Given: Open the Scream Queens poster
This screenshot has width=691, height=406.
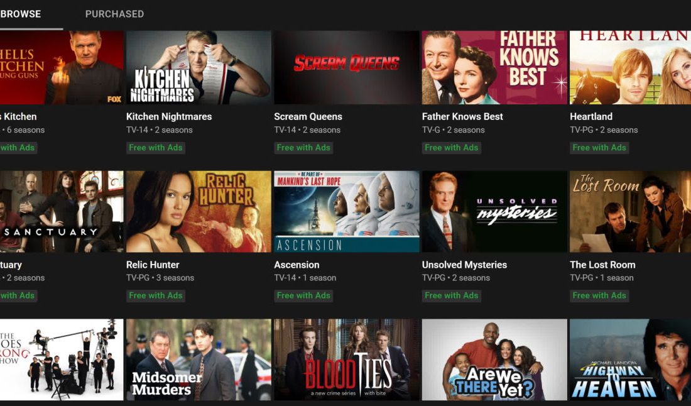Looking at the screenshot, I should pos(347,67).
